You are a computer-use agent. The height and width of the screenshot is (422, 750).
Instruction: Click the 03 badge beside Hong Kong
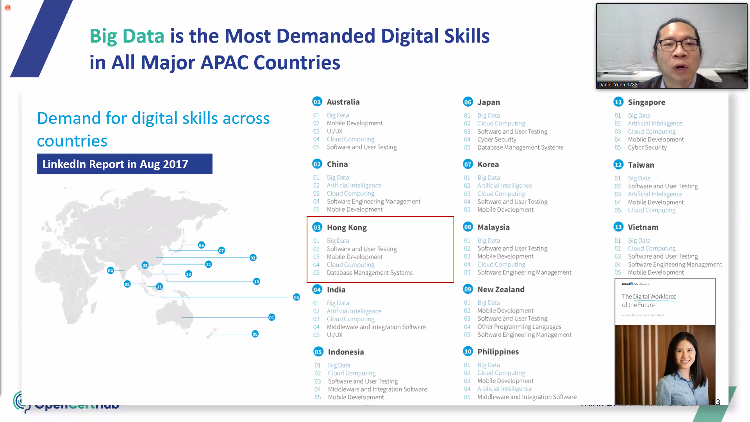point(317,227)
